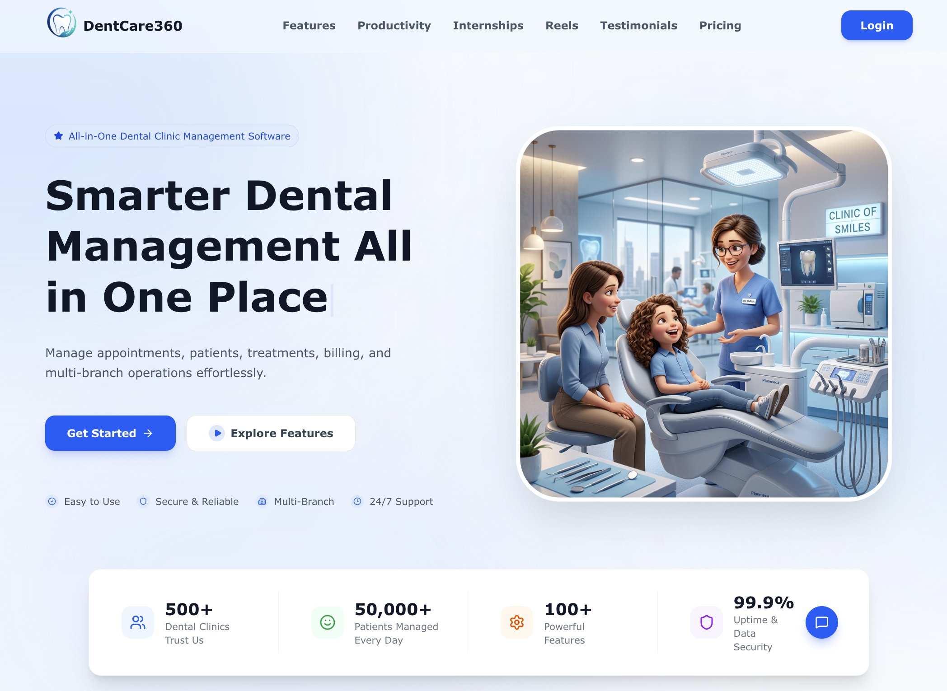The width and height of the screenshot is (947, 691).
Task: Click "Dental Clinics Trust Us" text
Action: [197, 633]
